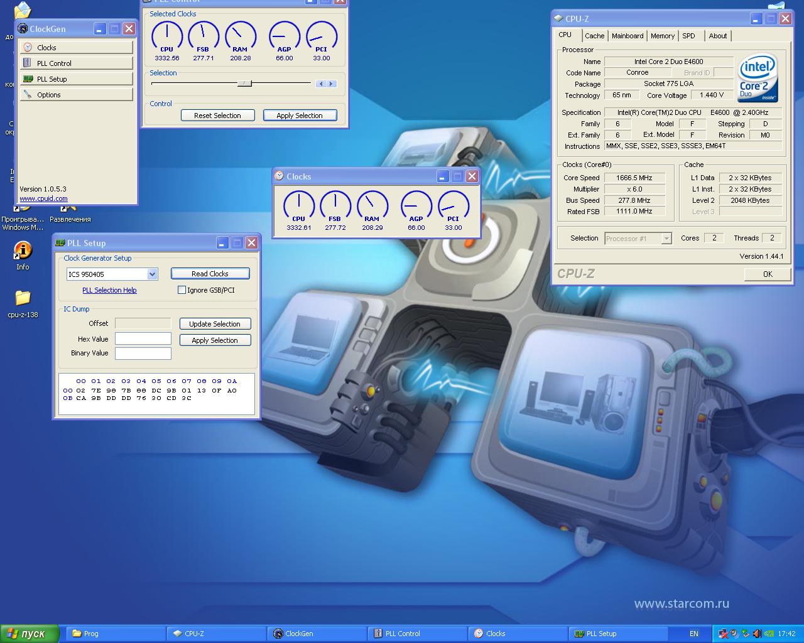
Task: Click the slider left arrow in PLL Control
Action: click(x=321, y=84)
